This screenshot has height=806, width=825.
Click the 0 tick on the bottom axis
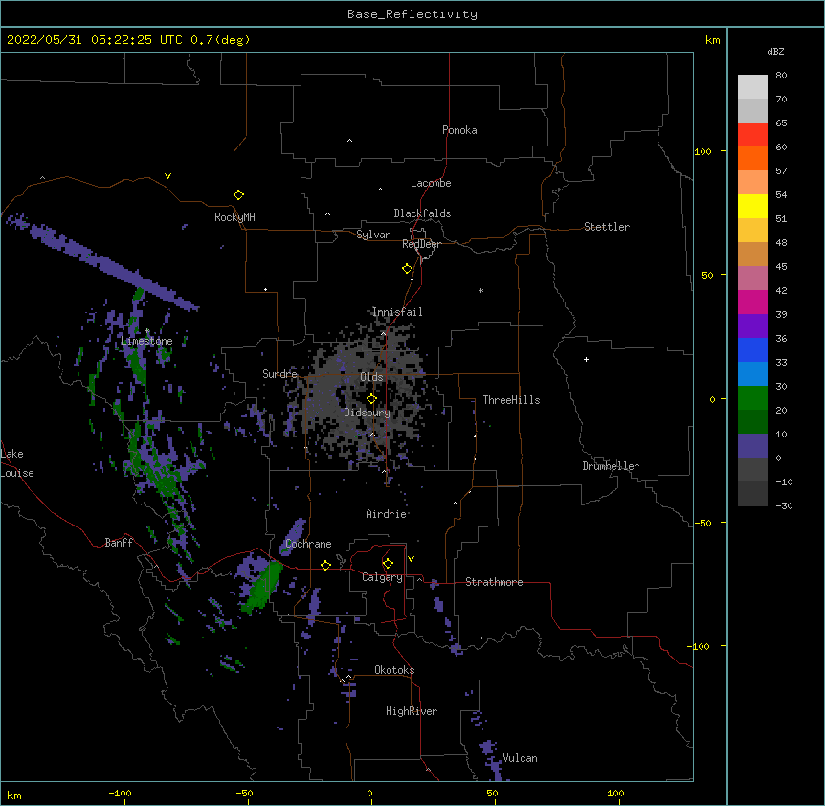coord(369,793)
